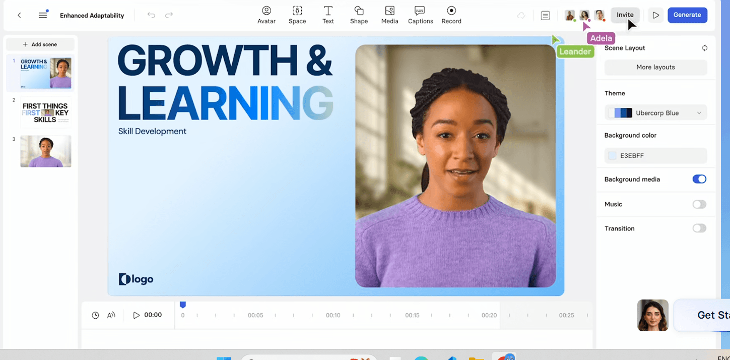Open More layouts options
Viewport: 730px width, 360px height.
click(x=655, y=67)
